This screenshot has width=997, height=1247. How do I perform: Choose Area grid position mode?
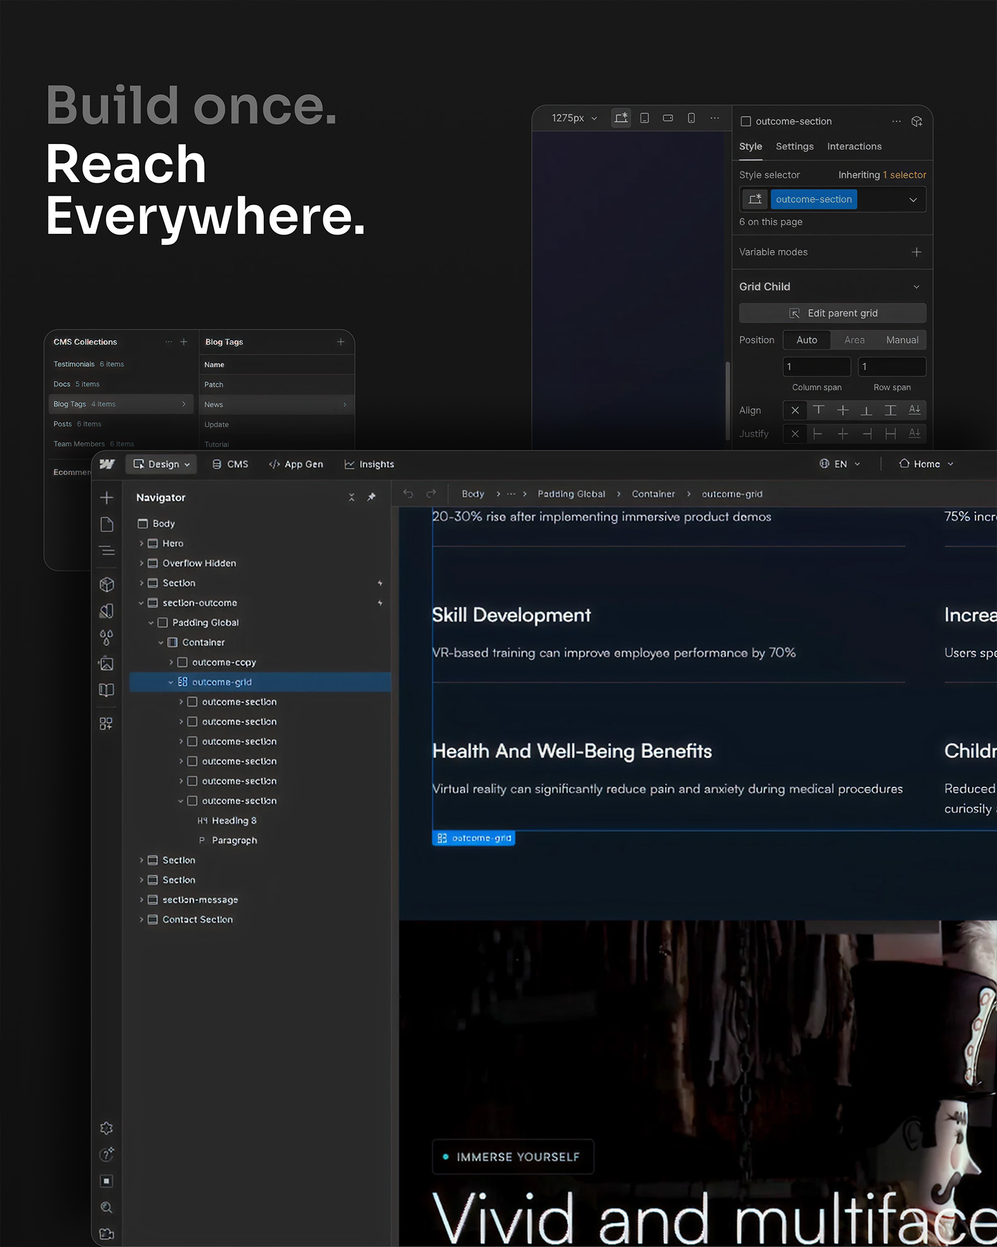[854, 340]
